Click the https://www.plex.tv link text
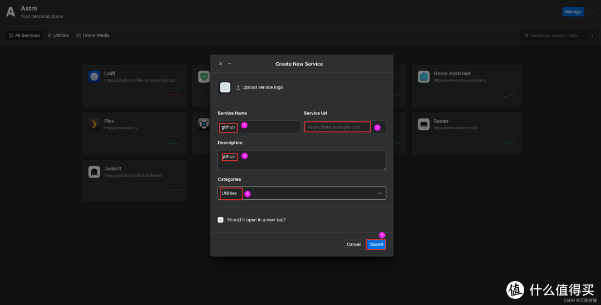601x305 pixels. [121, 127]
